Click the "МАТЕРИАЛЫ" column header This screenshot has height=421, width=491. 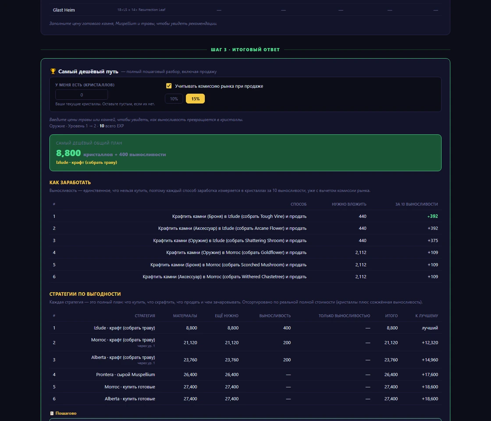[185, 316]
